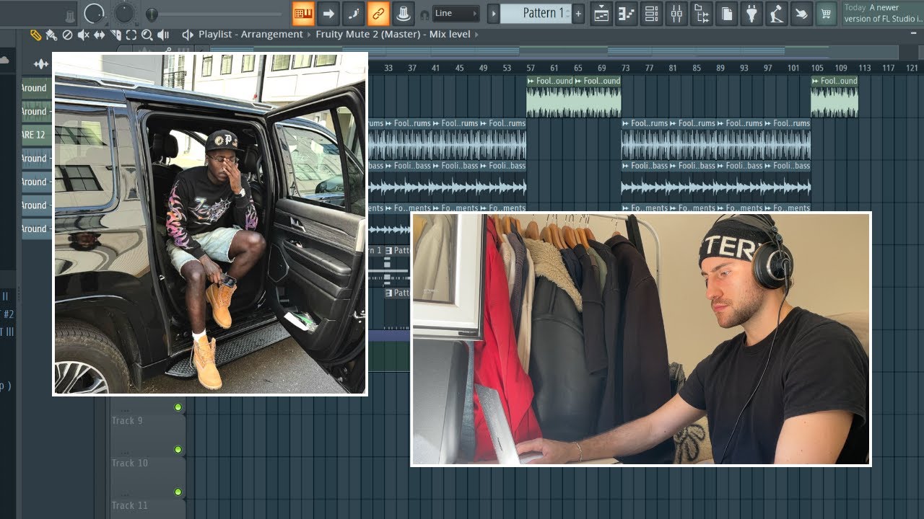The width and height of the screenshot is (924, 519).
Task: Click the Track 11 label
Action: (x=129, y=505)
